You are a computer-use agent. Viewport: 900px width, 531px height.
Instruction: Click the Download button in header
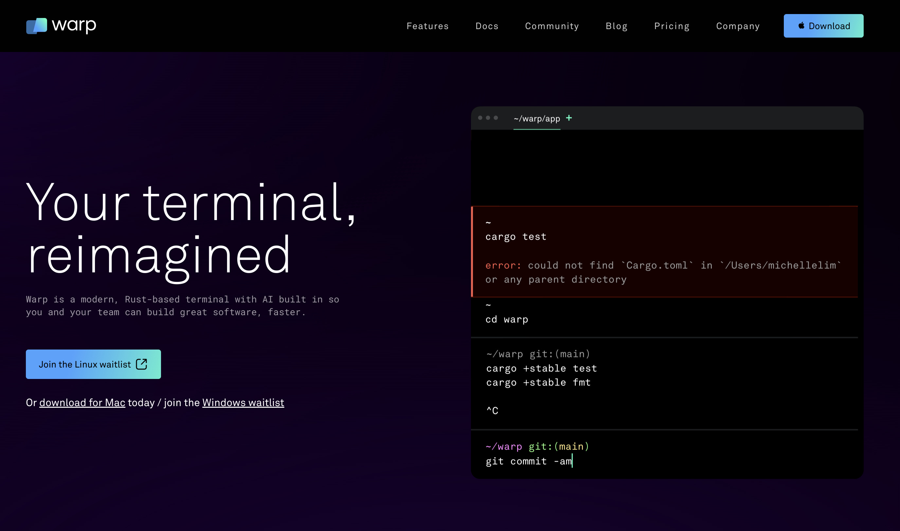823,26
